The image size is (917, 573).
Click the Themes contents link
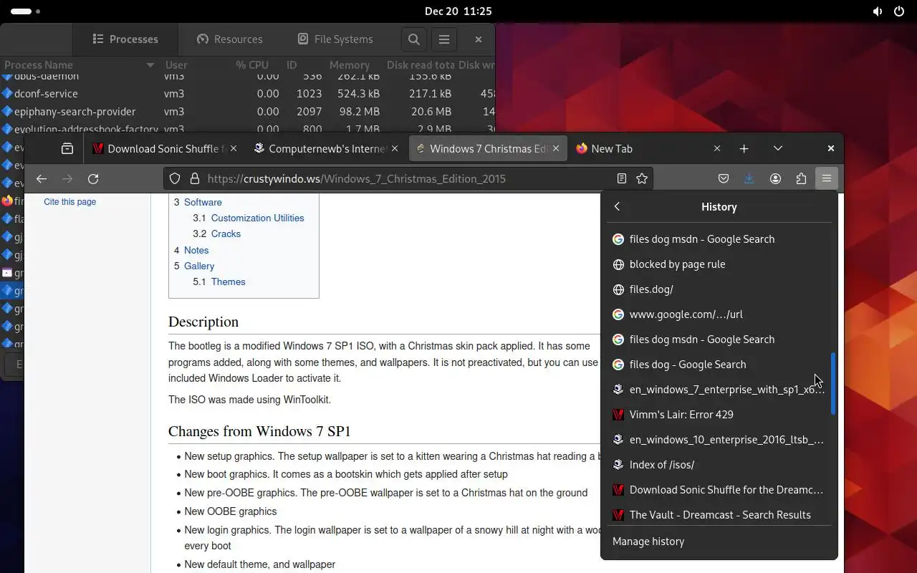(228, 281)
